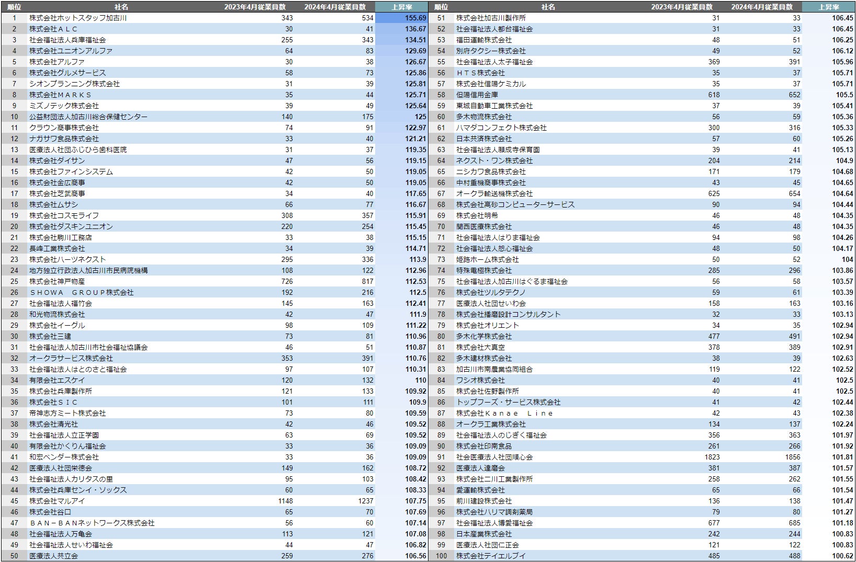Select rate value 106.56
The image size is (856, 562).
(x=415, y=556)
